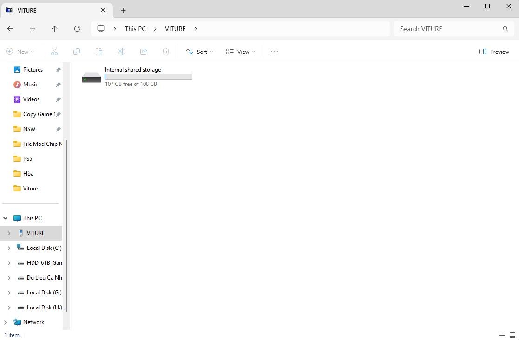Click the '107 GB free of 108 GB' text
519x340 pixels.
[131, 84]
